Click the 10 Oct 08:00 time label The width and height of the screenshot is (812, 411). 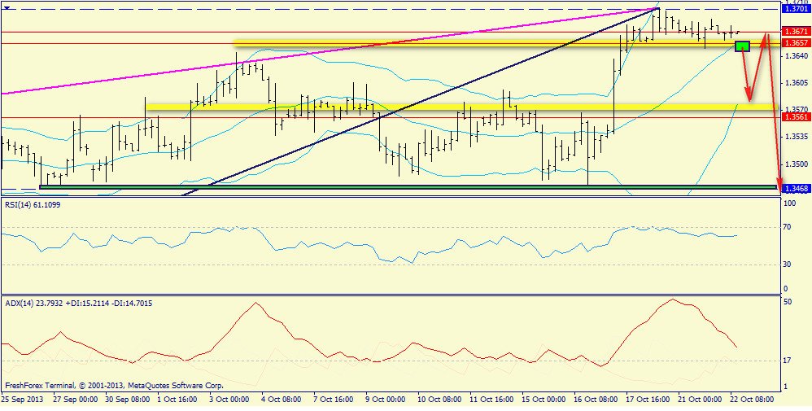pyautogui.click(x=439, y=400)
